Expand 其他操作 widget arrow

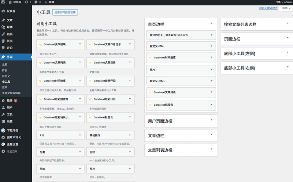pyautogui.click(x=130, y=135)
